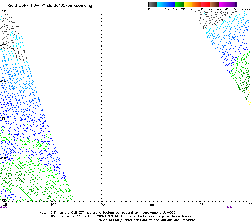Image resolution: width=252 pixels, height=222 pixels.
Task: Click the '-99' longitude axis label
Action: point(101,205)
